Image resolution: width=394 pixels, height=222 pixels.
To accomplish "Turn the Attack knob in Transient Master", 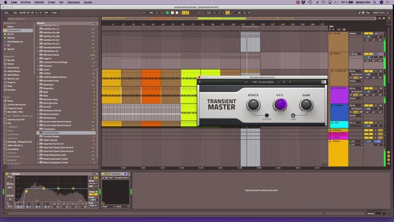I will pos(253,105).
